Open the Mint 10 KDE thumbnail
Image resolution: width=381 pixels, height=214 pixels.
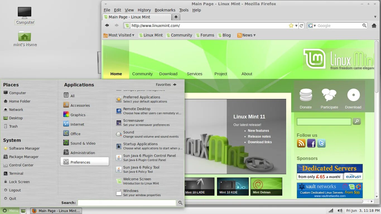233,186
